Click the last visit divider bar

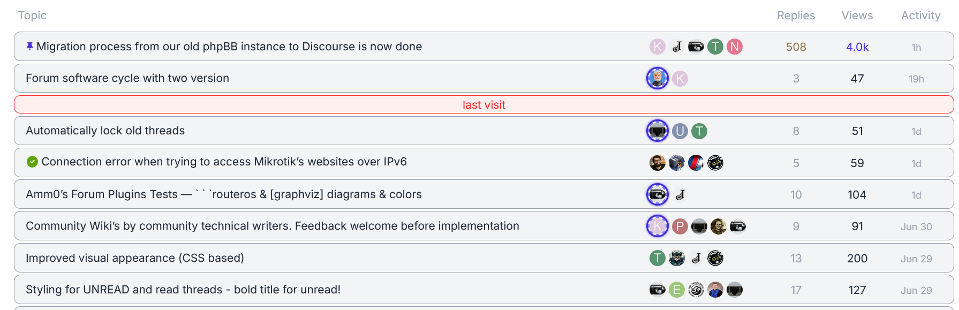(484, 105)
